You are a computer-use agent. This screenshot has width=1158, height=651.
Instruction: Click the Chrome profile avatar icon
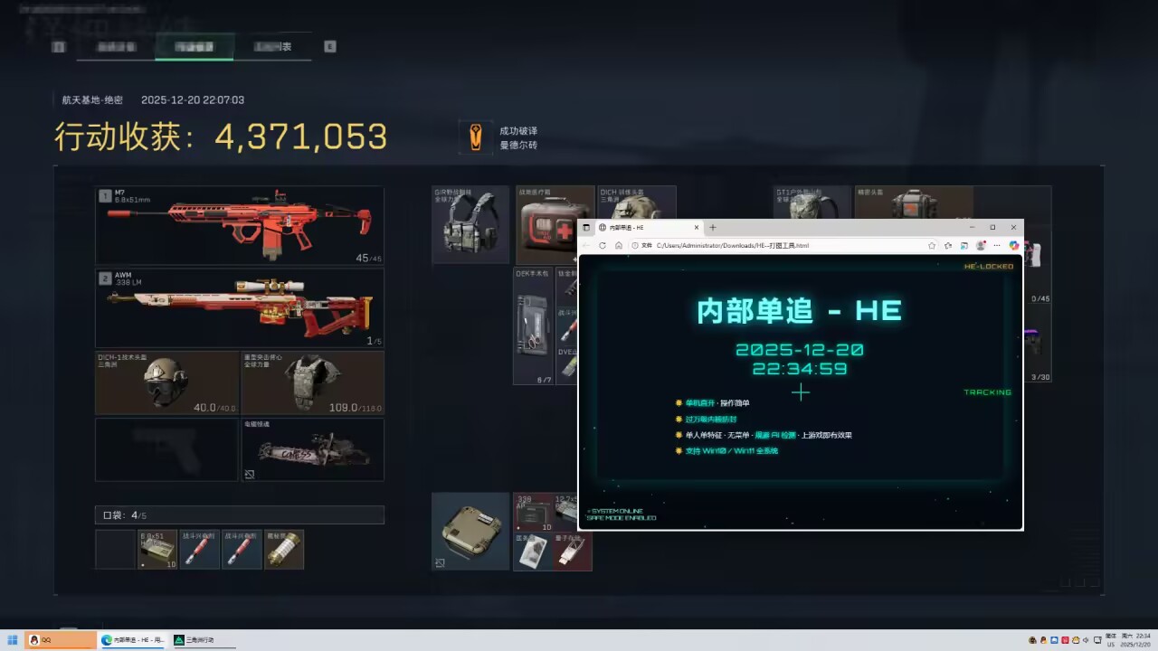(x=980, y=245)
